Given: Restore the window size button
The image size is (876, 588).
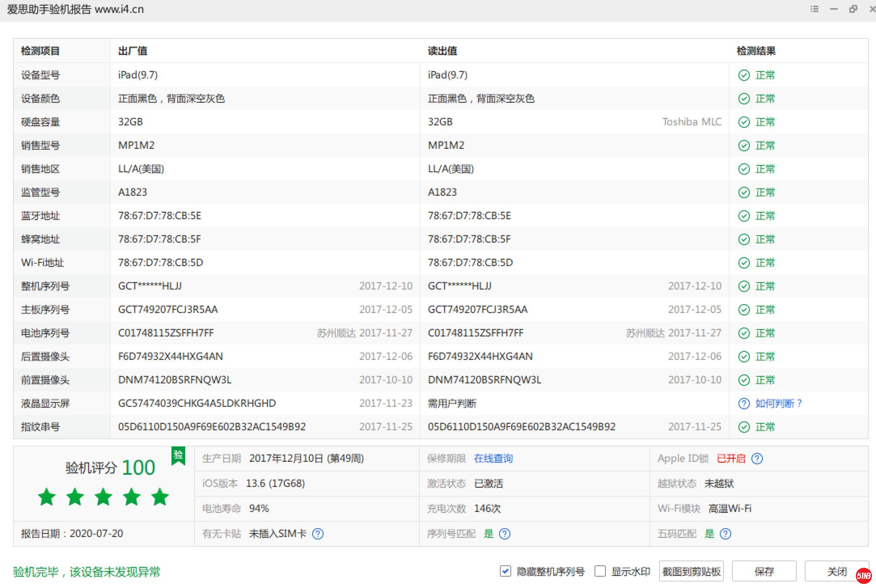Looking at the screenshot, I should tap(853, 9).
